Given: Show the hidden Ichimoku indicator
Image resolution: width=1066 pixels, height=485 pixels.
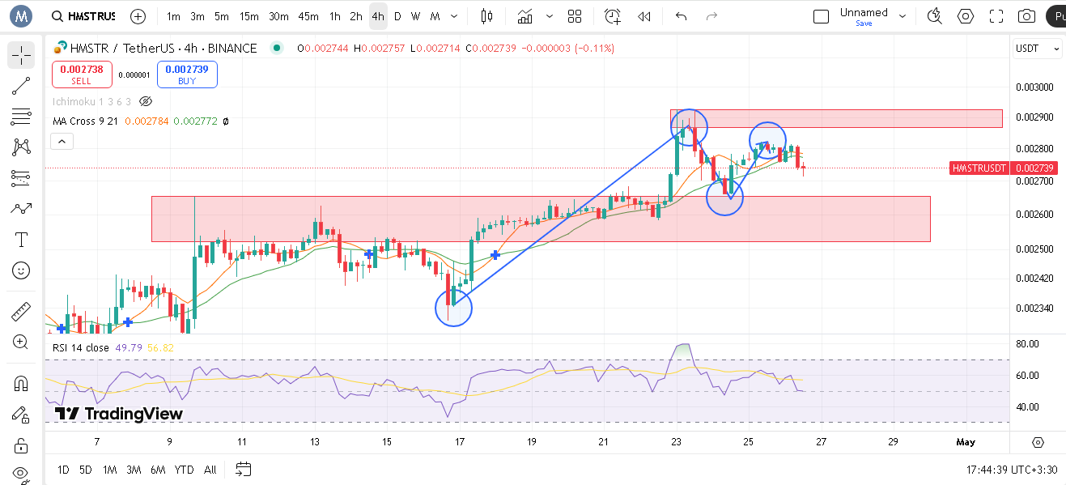Looking at the screenshot, I should coord(146,101).
